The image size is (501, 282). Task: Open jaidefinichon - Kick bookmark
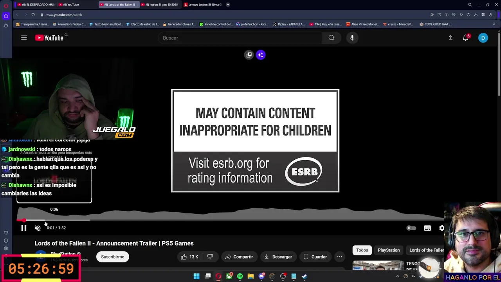[252, 24]
